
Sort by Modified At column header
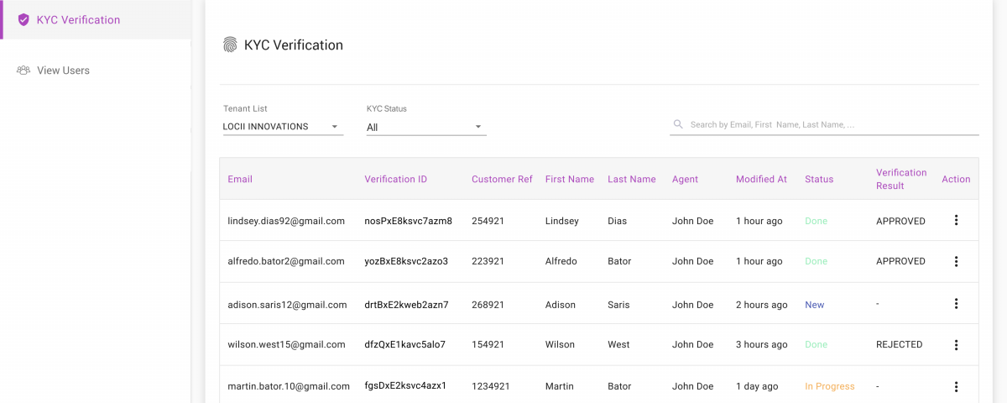coord(761,179)
